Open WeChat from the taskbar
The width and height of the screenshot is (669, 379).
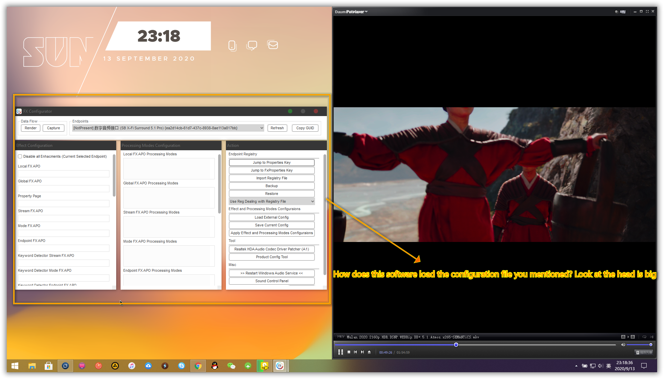[x=231, y=366]
